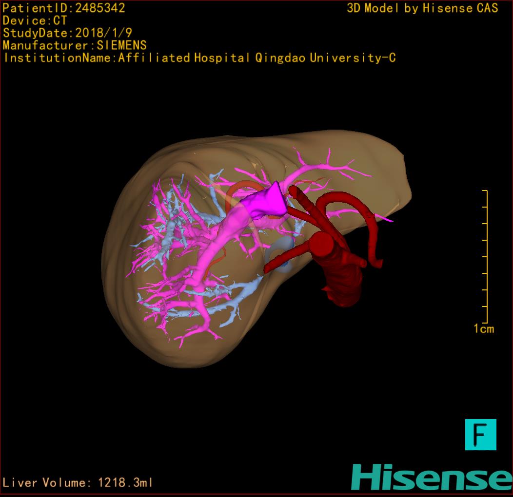Click the 1cm scale label
513x497 pixels.
(483, 329)
